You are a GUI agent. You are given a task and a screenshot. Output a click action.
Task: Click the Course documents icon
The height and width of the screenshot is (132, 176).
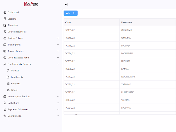pyautogui.click(x=5, y=32)
